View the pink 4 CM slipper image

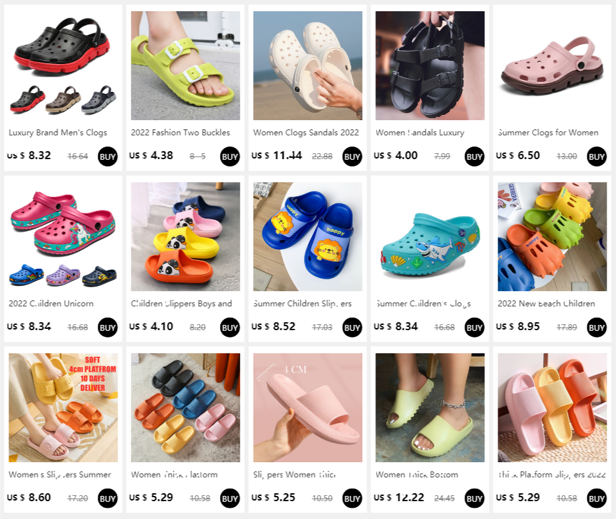click(307, 407)
